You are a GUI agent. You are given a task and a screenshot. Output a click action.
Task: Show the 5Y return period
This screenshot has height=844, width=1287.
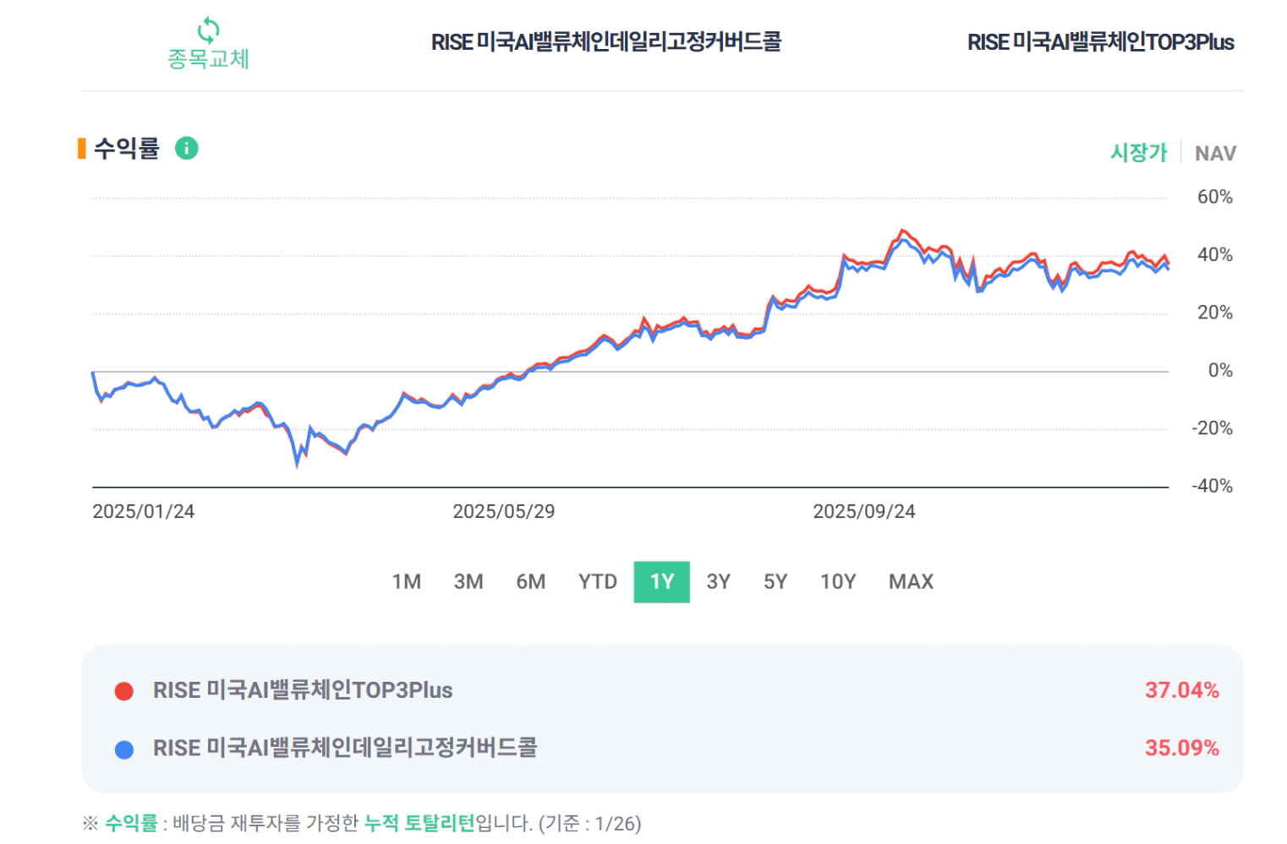775,582
